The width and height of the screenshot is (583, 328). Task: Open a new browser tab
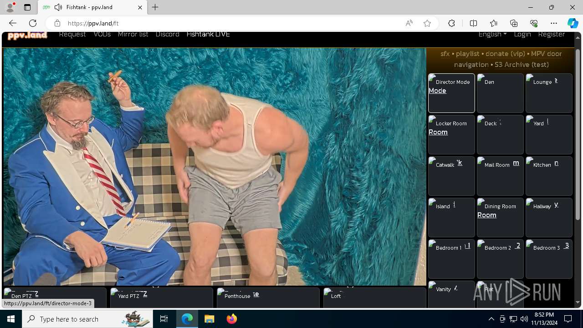[155, 7]
